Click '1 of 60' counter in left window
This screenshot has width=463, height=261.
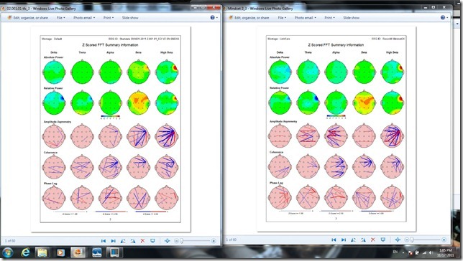[10, 241]
